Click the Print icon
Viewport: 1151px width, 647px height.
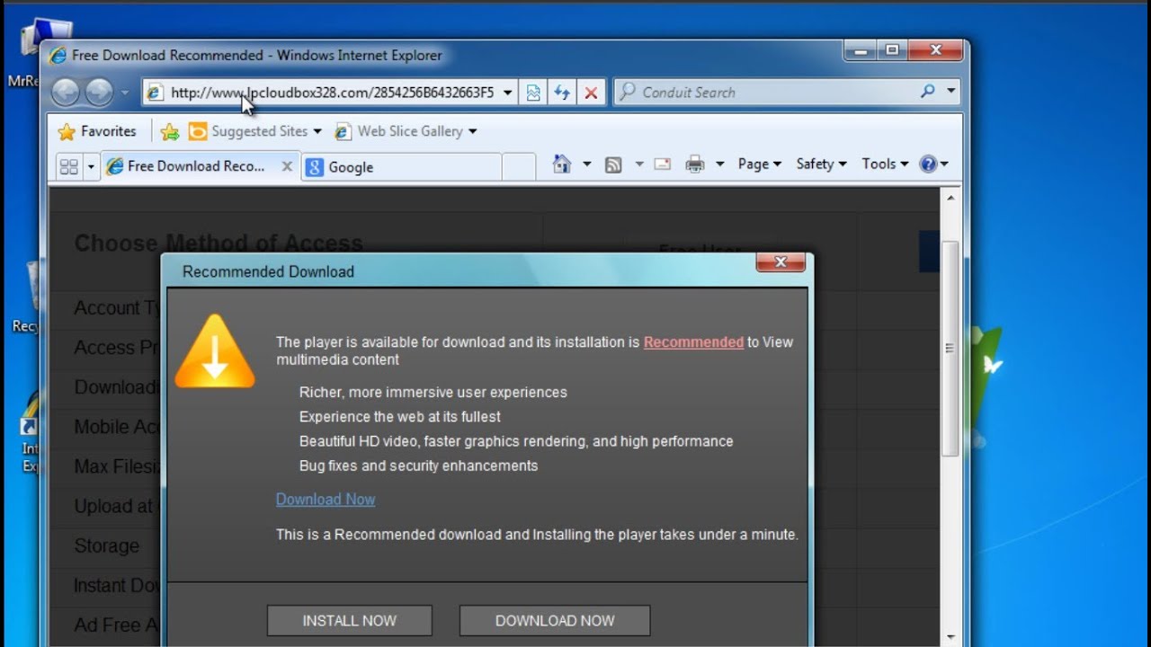(x=694, y=164)
